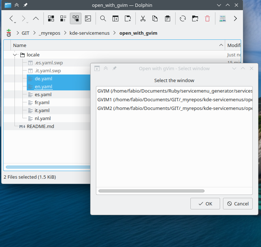The image size is (261, 247).
Task: Keep Dolphin window above others
Action: click(x=17, y=5)
